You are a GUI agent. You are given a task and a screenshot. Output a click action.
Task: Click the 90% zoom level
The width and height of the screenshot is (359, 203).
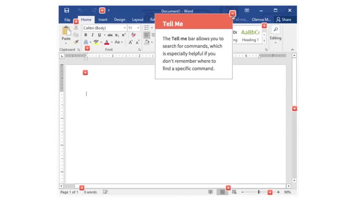287,192
